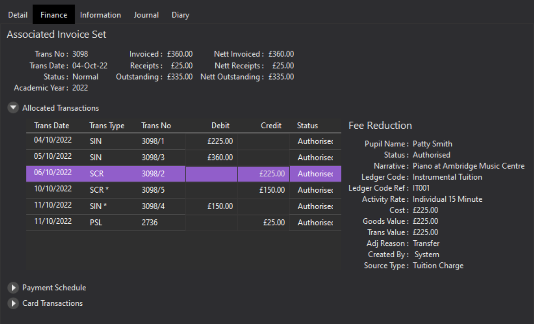534x324 pixels.
Task: Click the Trans Date value 04-Oct-22
Action: point(90,66)
